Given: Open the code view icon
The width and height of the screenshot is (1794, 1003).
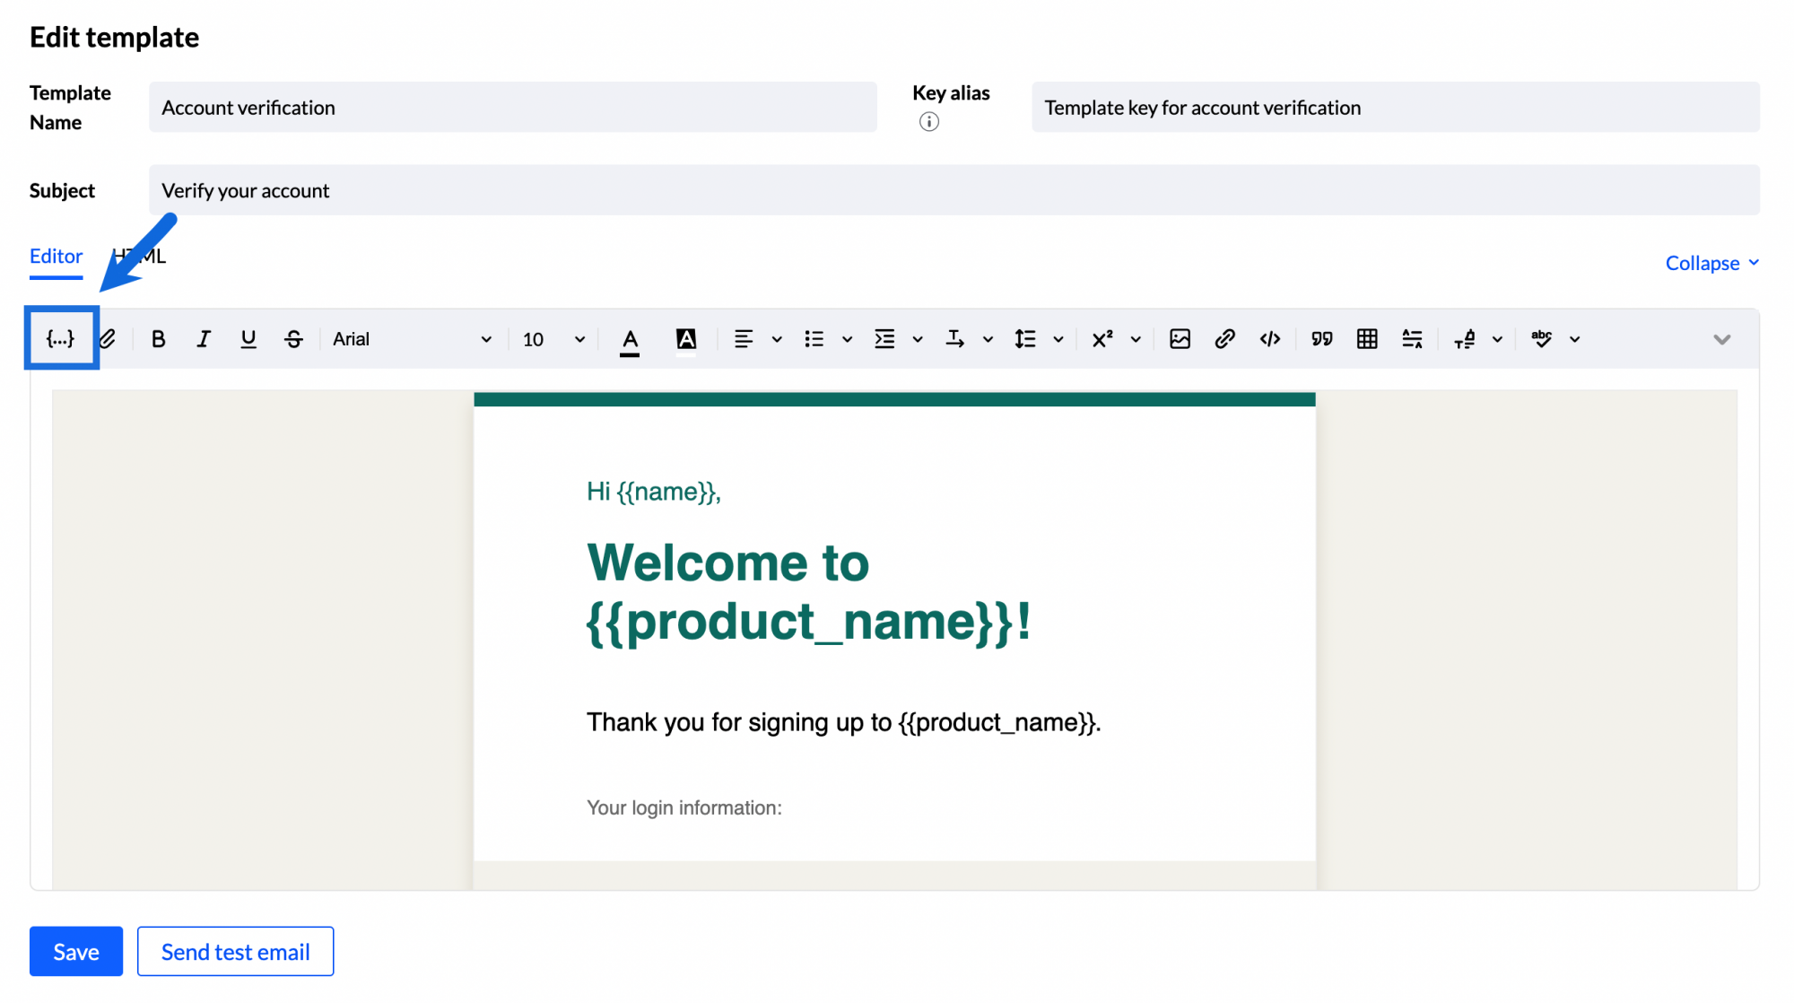Looking at the screenshot, I should point(1269,338).
